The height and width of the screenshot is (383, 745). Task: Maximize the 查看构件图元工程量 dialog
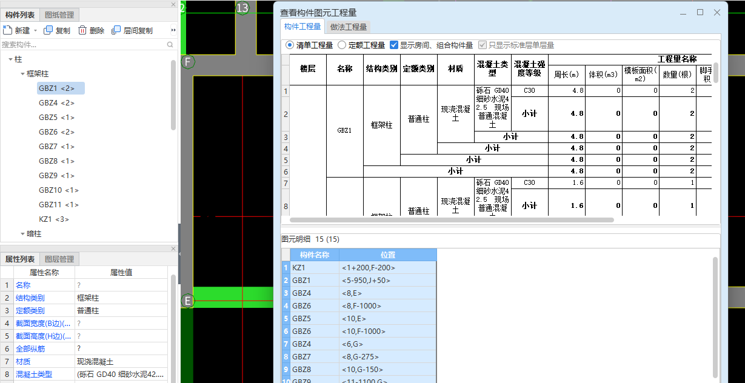point(700,12)
